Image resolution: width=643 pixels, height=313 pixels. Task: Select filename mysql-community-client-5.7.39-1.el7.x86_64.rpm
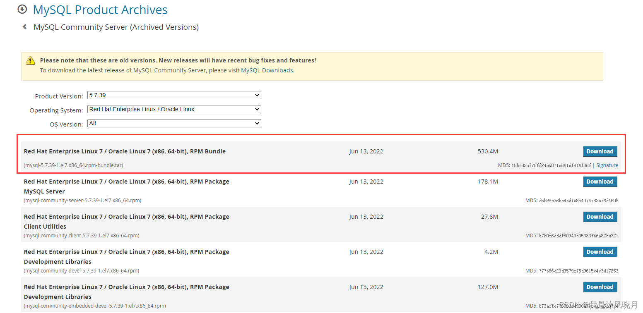(82, 236)
